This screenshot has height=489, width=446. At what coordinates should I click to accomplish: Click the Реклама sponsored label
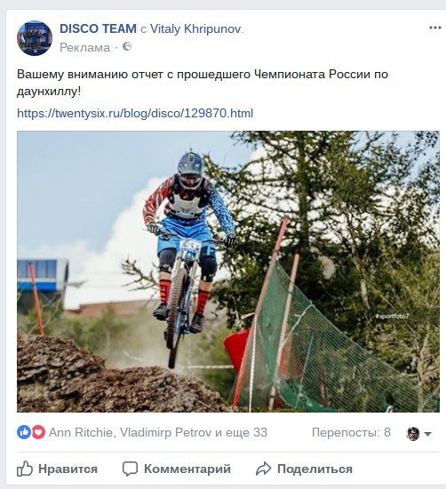[x=84, y=47]
